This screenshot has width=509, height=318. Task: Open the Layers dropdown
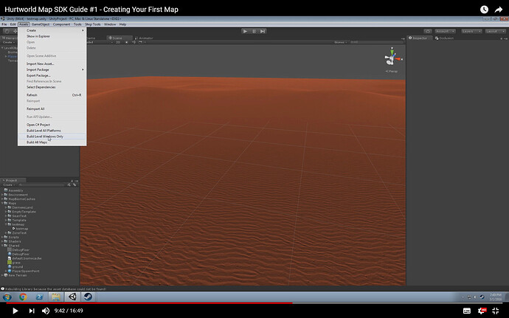pyautogui.click(x=471, y=31)
